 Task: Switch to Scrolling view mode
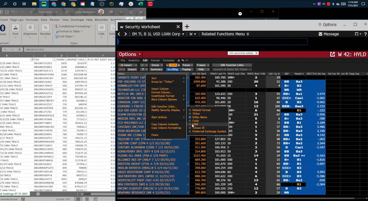coord(172,69)
